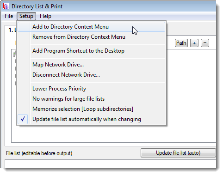Screen dimensions: 223x175
Task: Click Update file list (auto) button
Action: coord(178,153)
